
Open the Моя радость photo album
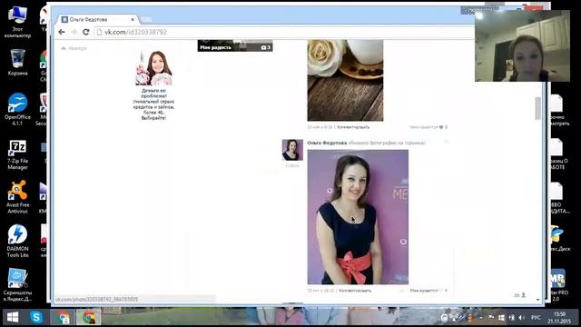click(235, 45)
